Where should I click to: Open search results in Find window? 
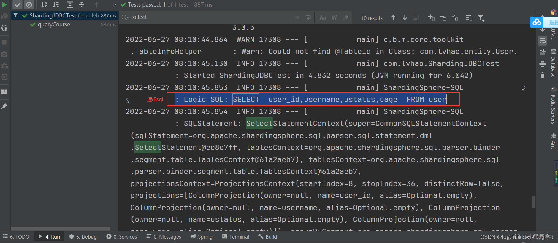click(469, 18)
